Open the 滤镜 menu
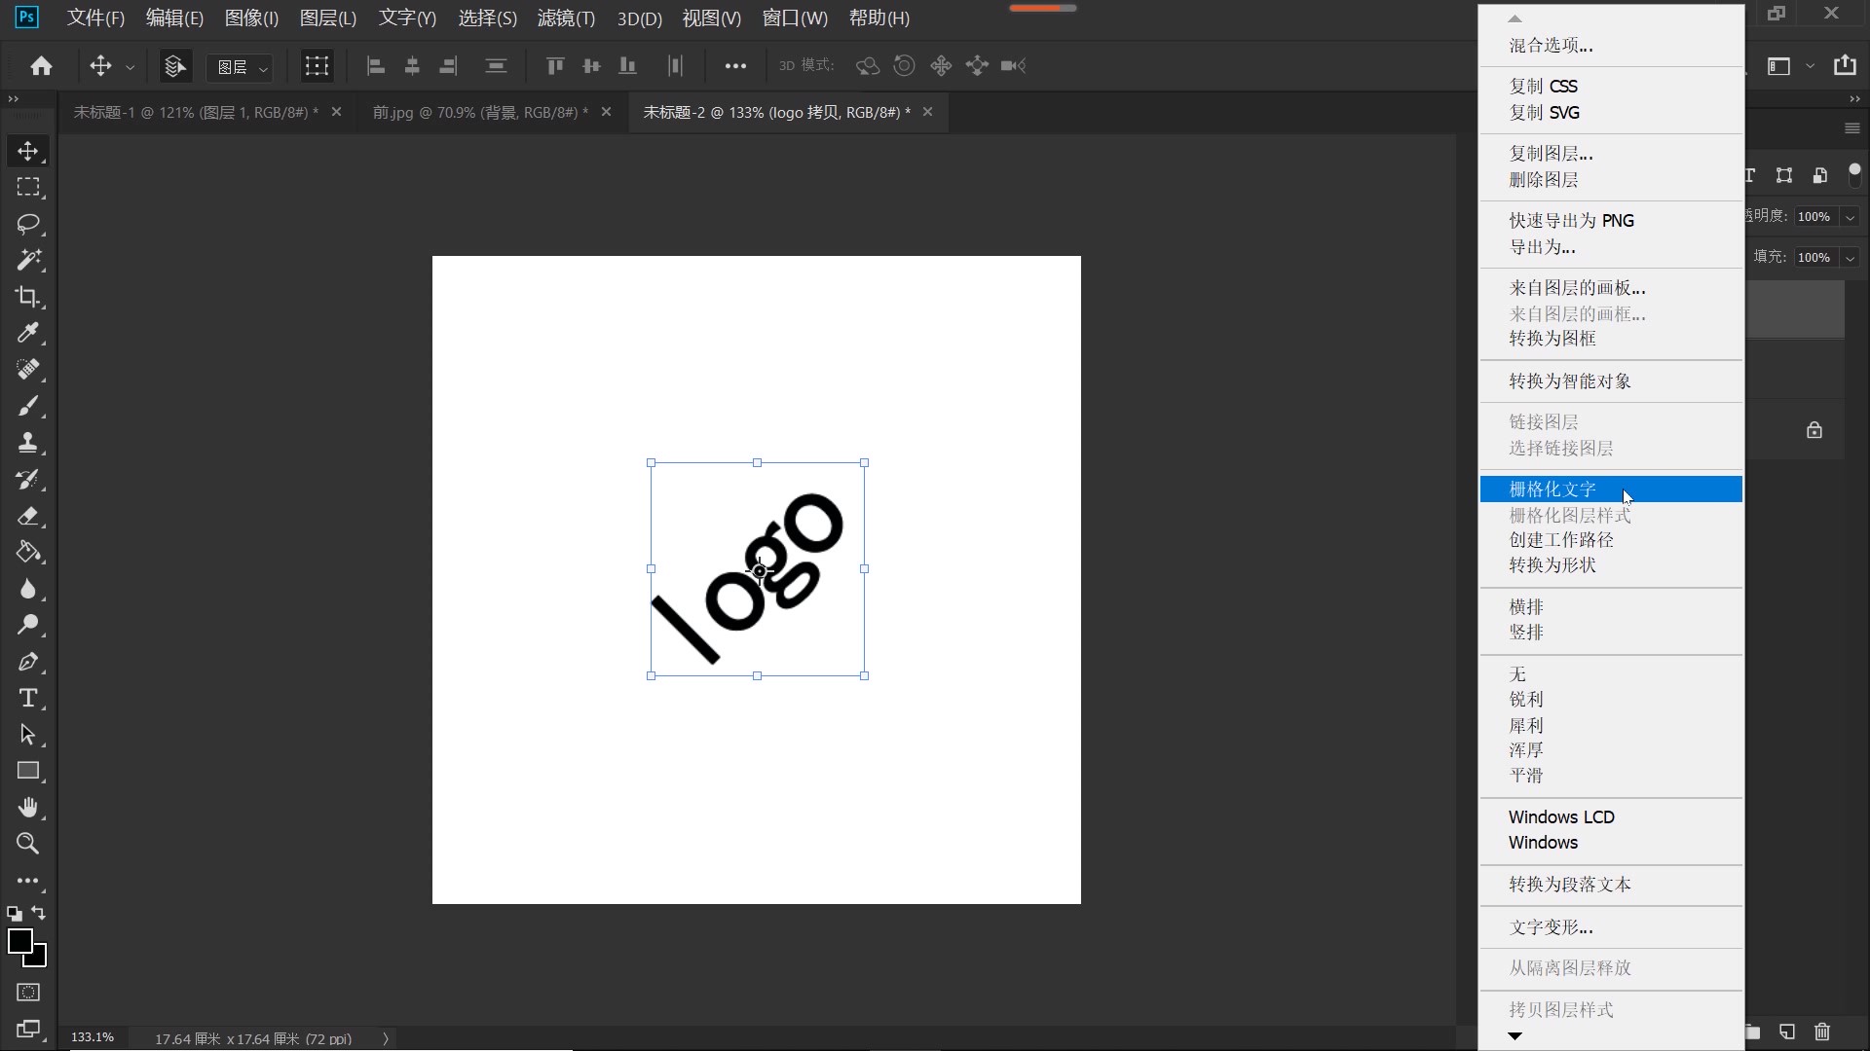Viewport: 1870px width, 1051px height. [566, 18]
